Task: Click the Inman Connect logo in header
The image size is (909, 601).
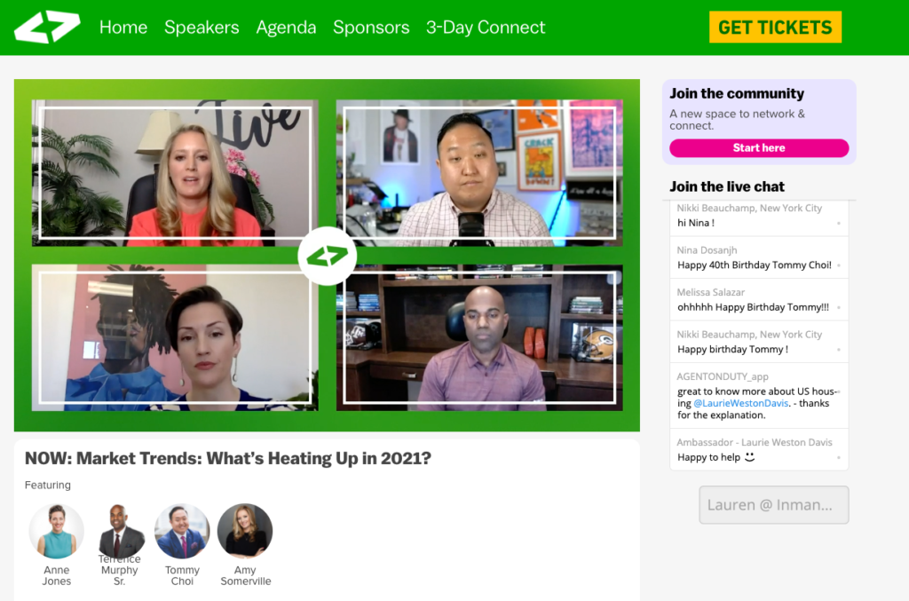Action: pos(47,27)
